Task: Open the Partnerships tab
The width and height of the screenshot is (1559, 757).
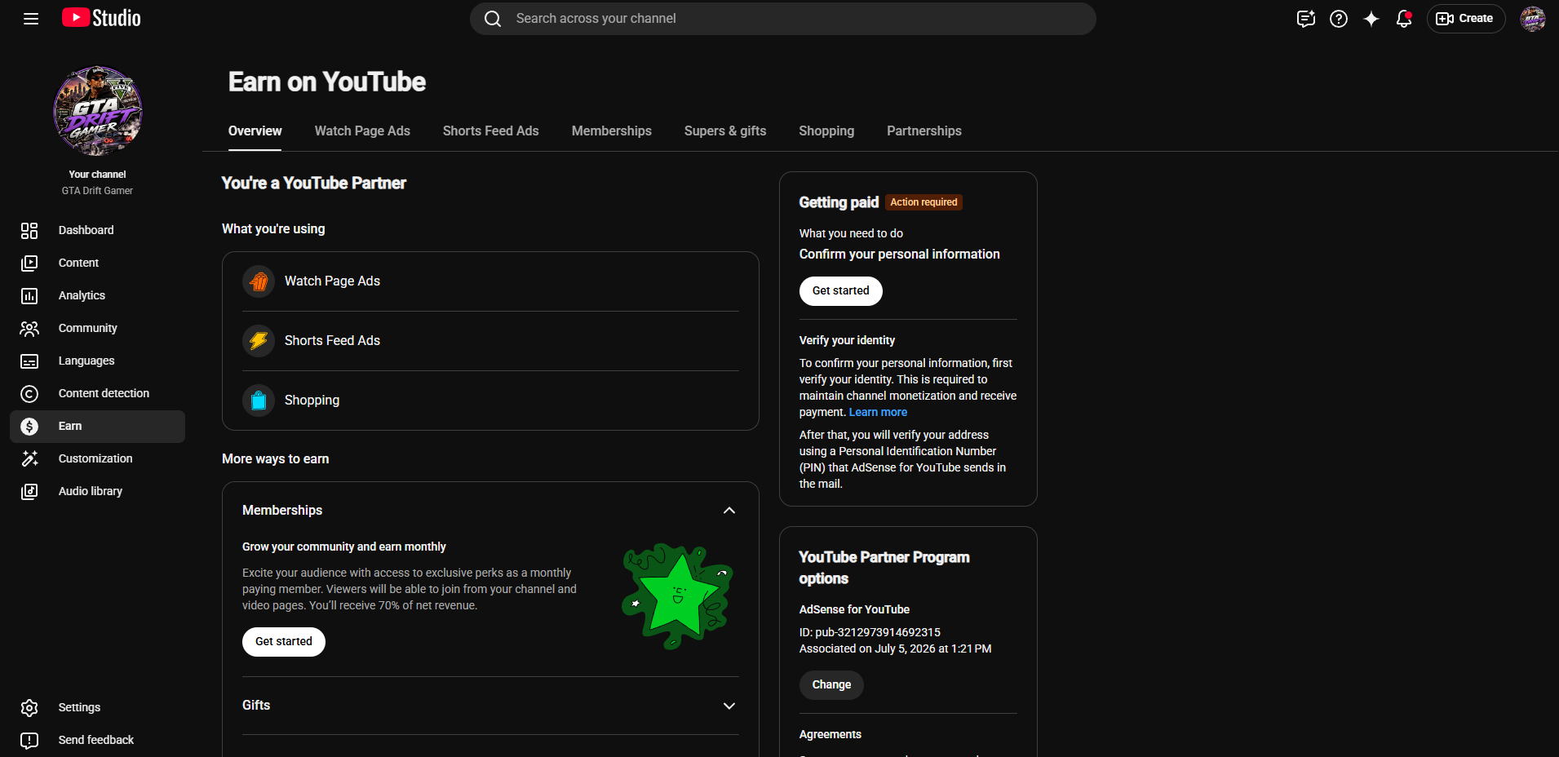Action: [x=924, y=131]
